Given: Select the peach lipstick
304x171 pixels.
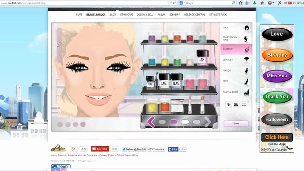Looking at the screenshot, I should [x=202, y=104].
